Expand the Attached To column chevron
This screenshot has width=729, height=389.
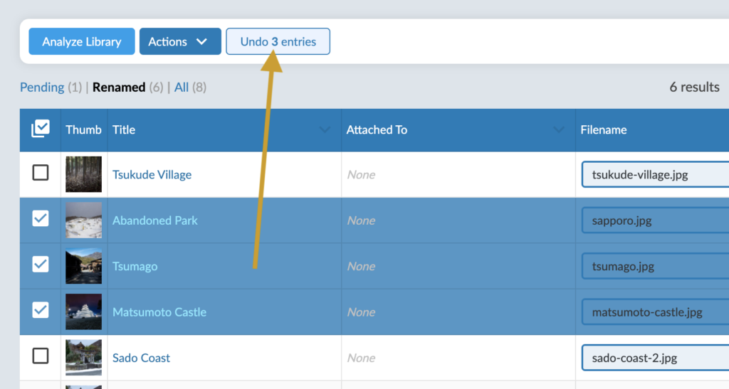558,130
